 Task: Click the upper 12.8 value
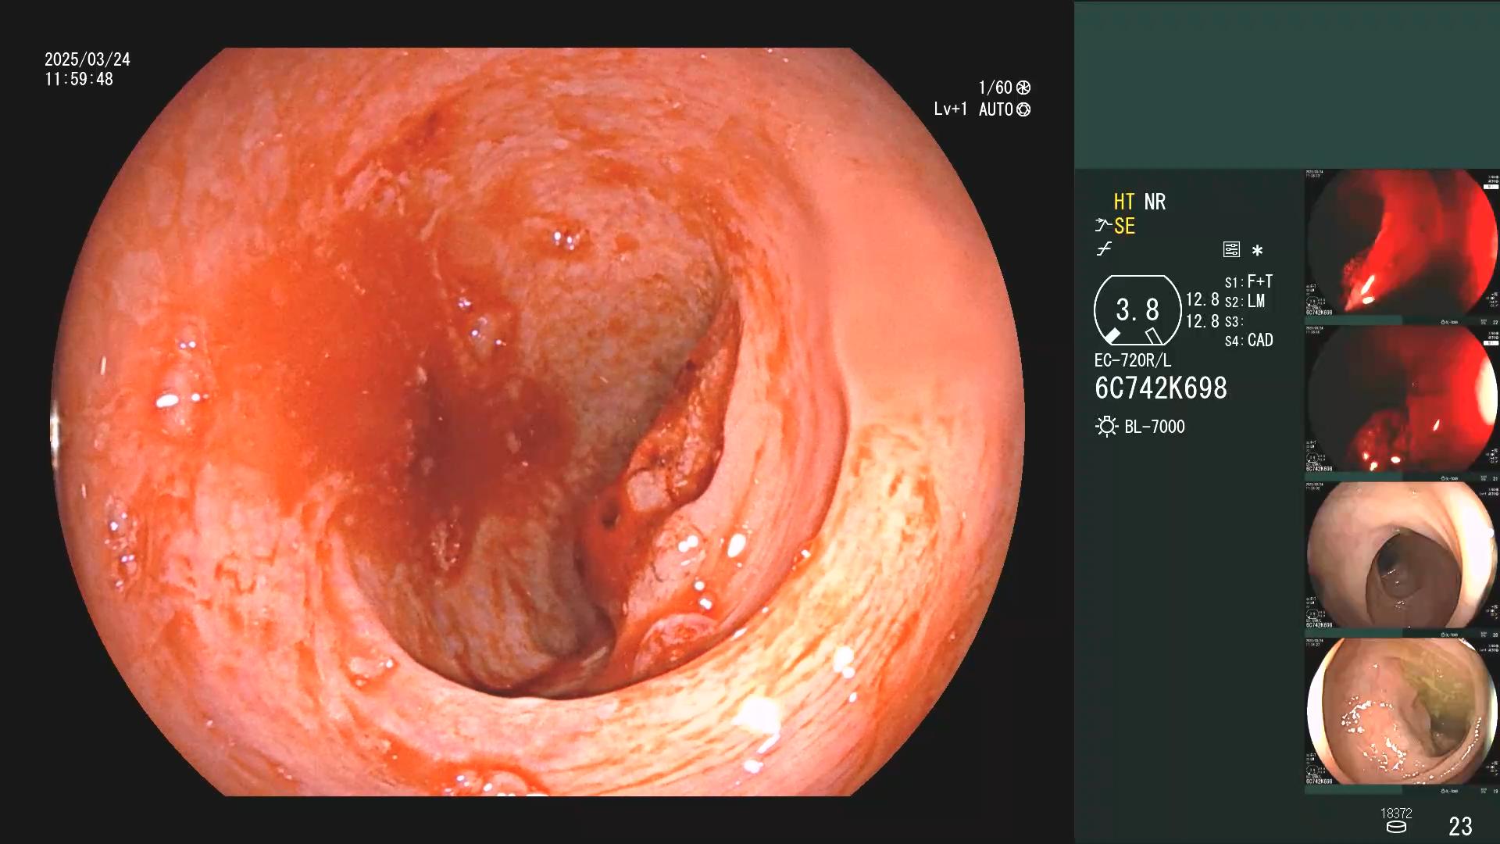point(1202,299)
